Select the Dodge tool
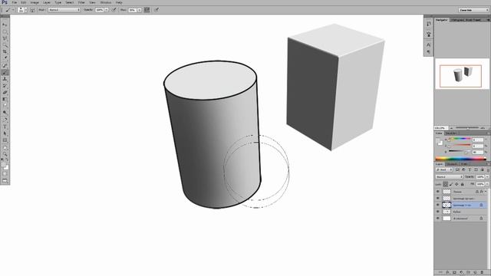This screenshot has height=276, width=491. pyautogui.click(x=5, y=112)
